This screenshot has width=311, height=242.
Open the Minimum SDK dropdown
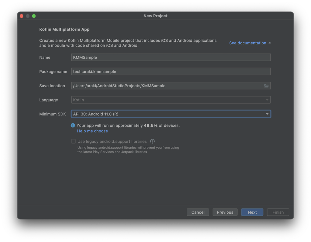[x=171, y=114]
